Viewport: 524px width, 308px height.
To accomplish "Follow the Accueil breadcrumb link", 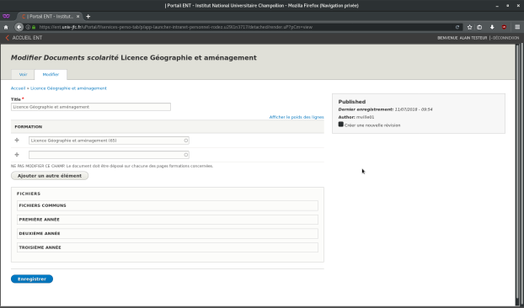I will (18, 88).
